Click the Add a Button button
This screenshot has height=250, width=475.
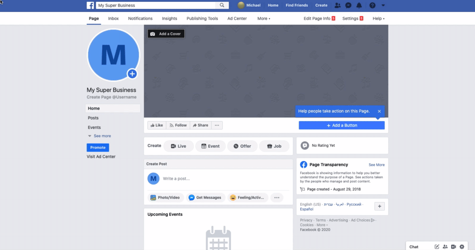(x=342, y=125)
